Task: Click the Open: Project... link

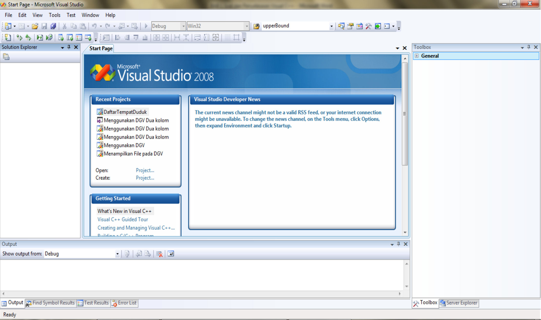Action: pos(145,171)
